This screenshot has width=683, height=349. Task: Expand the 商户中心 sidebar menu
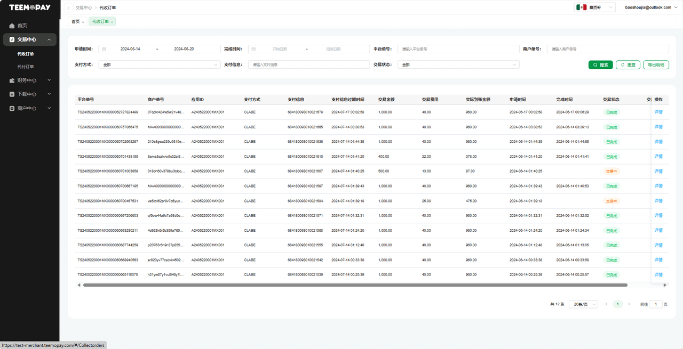click(x=49, y=108)
